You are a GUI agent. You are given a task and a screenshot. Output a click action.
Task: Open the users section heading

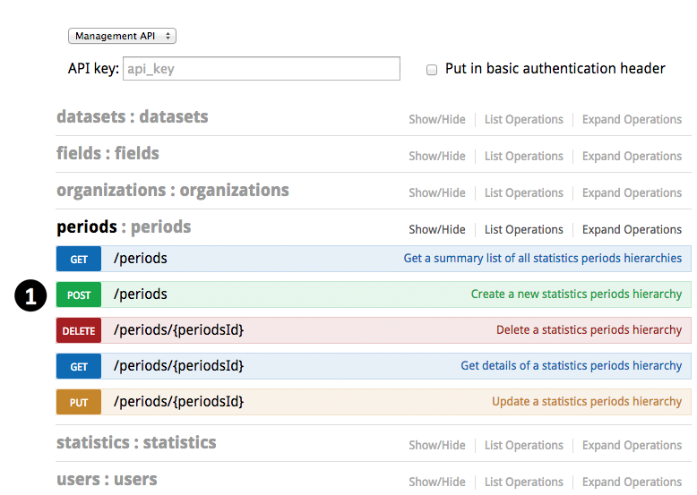[x=107, y=479]
